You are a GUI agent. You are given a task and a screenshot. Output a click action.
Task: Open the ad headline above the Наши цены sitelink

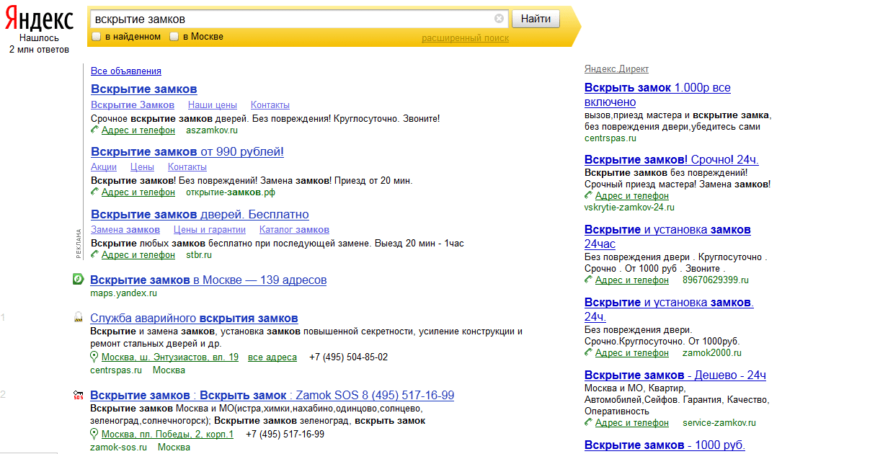click(144, 89)
